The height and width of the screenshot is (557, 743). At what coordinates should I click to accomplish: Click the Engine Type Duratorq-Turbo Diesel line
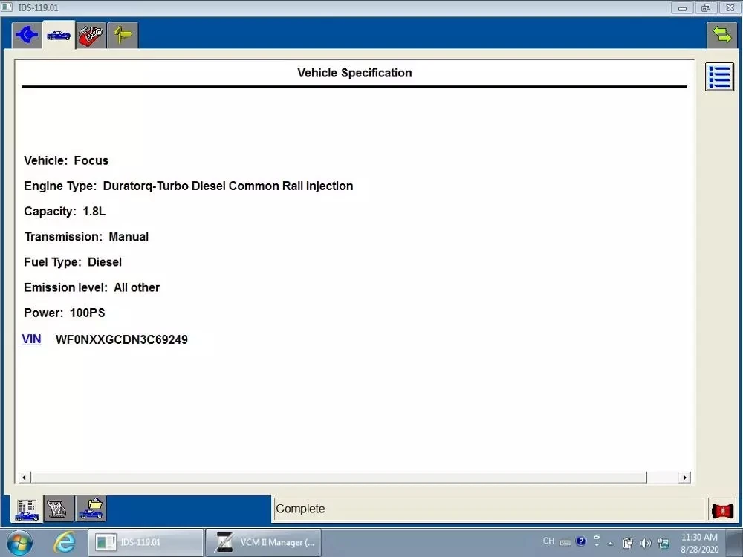click(189, 186)
